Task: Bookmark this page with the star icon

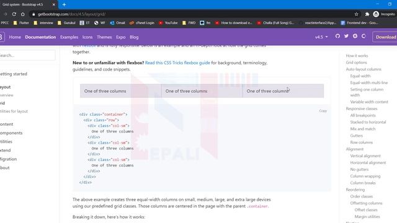Action: (x=356, y=14)
